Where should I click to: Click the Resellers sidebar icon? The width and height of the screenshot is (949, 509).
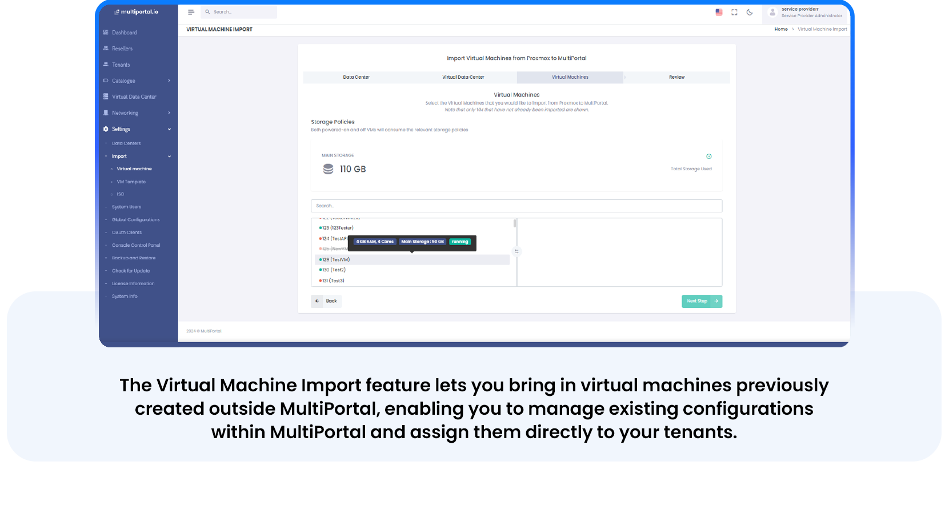(x=106, y=49)
